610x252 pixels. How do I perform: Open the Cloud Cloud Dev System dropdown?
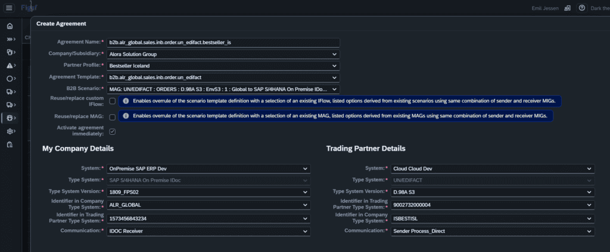pyautogui.click(x=493, y=169)
